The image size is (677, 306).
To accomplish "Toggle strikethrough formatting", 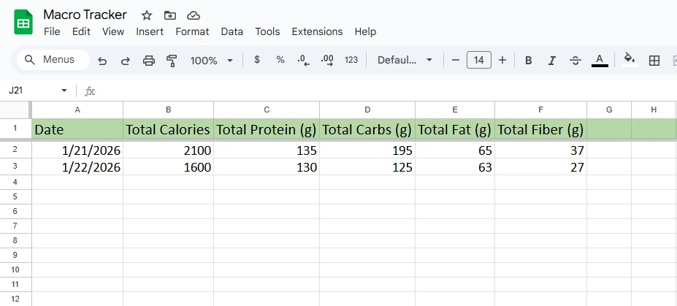I will tap(575, 61).
